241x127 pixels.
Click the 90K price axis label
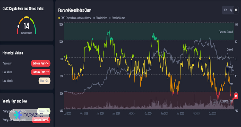point(62,59)
